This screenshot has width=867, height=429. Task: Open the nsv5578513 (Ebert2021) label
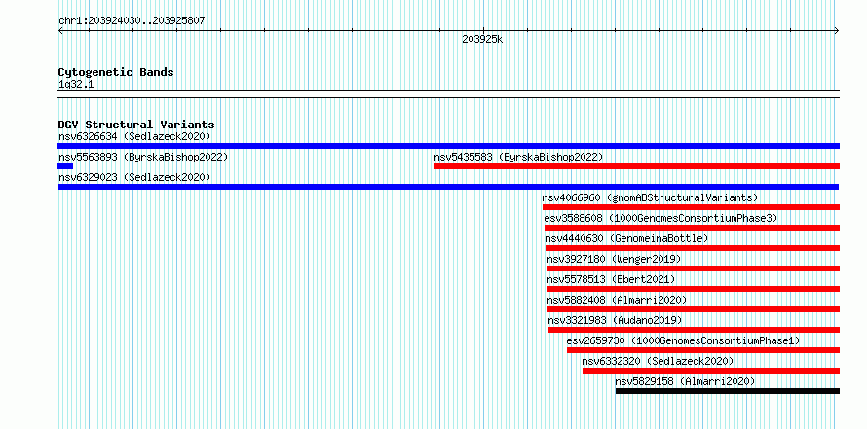pyautogui.click(x=612, y=279)
